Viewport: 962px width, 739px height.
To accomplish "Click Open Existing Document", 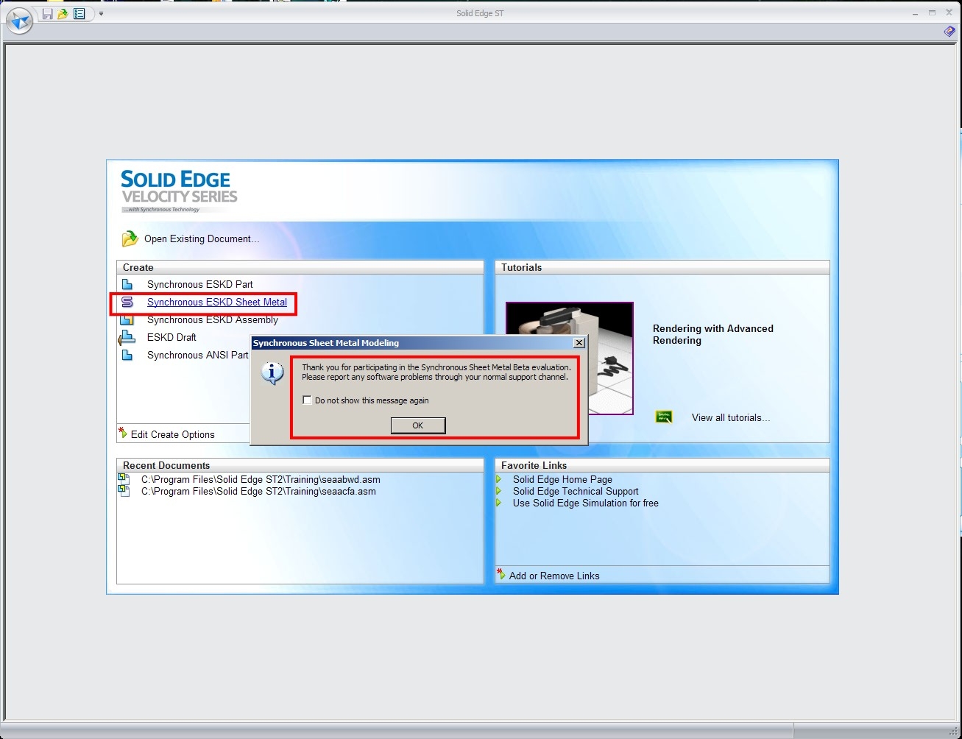I will point(202,238).
